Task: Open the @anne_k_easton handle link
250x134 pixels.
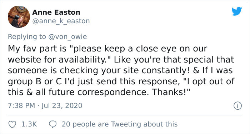Action: pos(61,21)
